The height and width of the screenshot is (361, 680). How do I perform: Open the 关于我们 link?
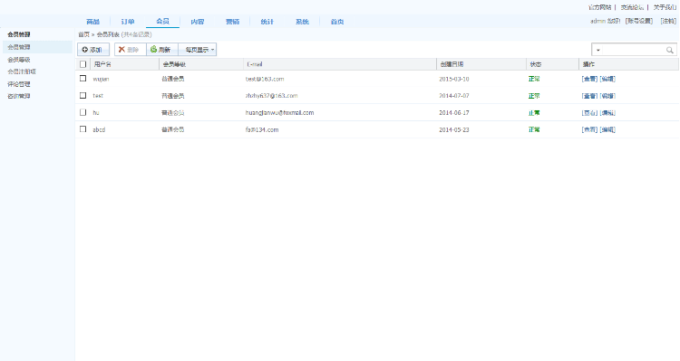click(665, 7)
